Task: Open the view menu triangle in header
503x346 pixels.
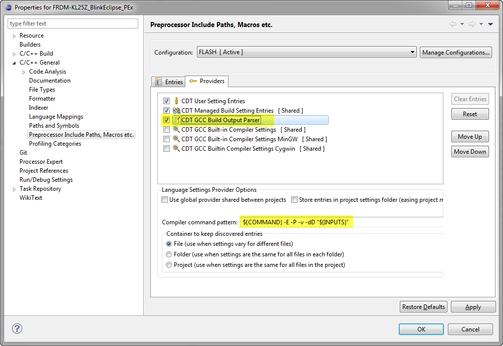Action: click(x=490, y=25)
